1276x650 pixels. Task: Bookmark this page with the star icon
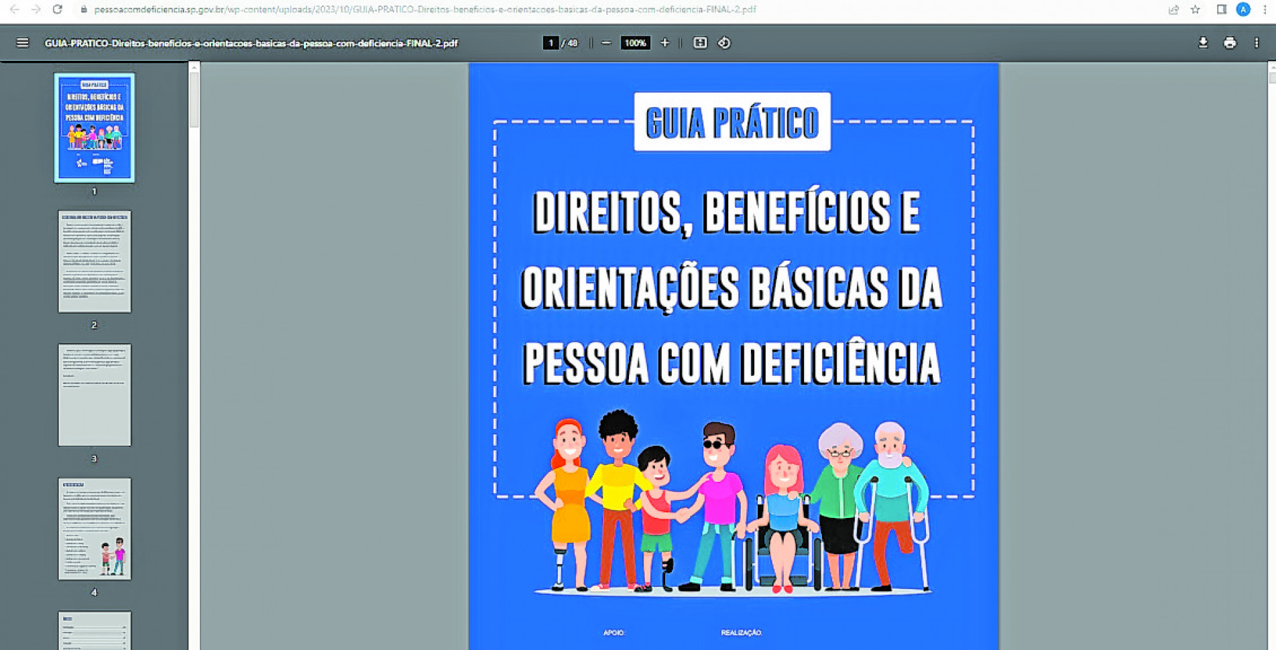[x=1196, y=9]
